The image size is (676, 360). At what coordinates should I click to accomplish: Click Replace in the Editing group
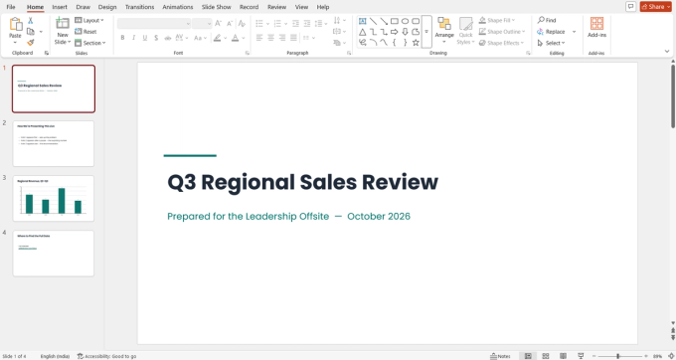551,32
